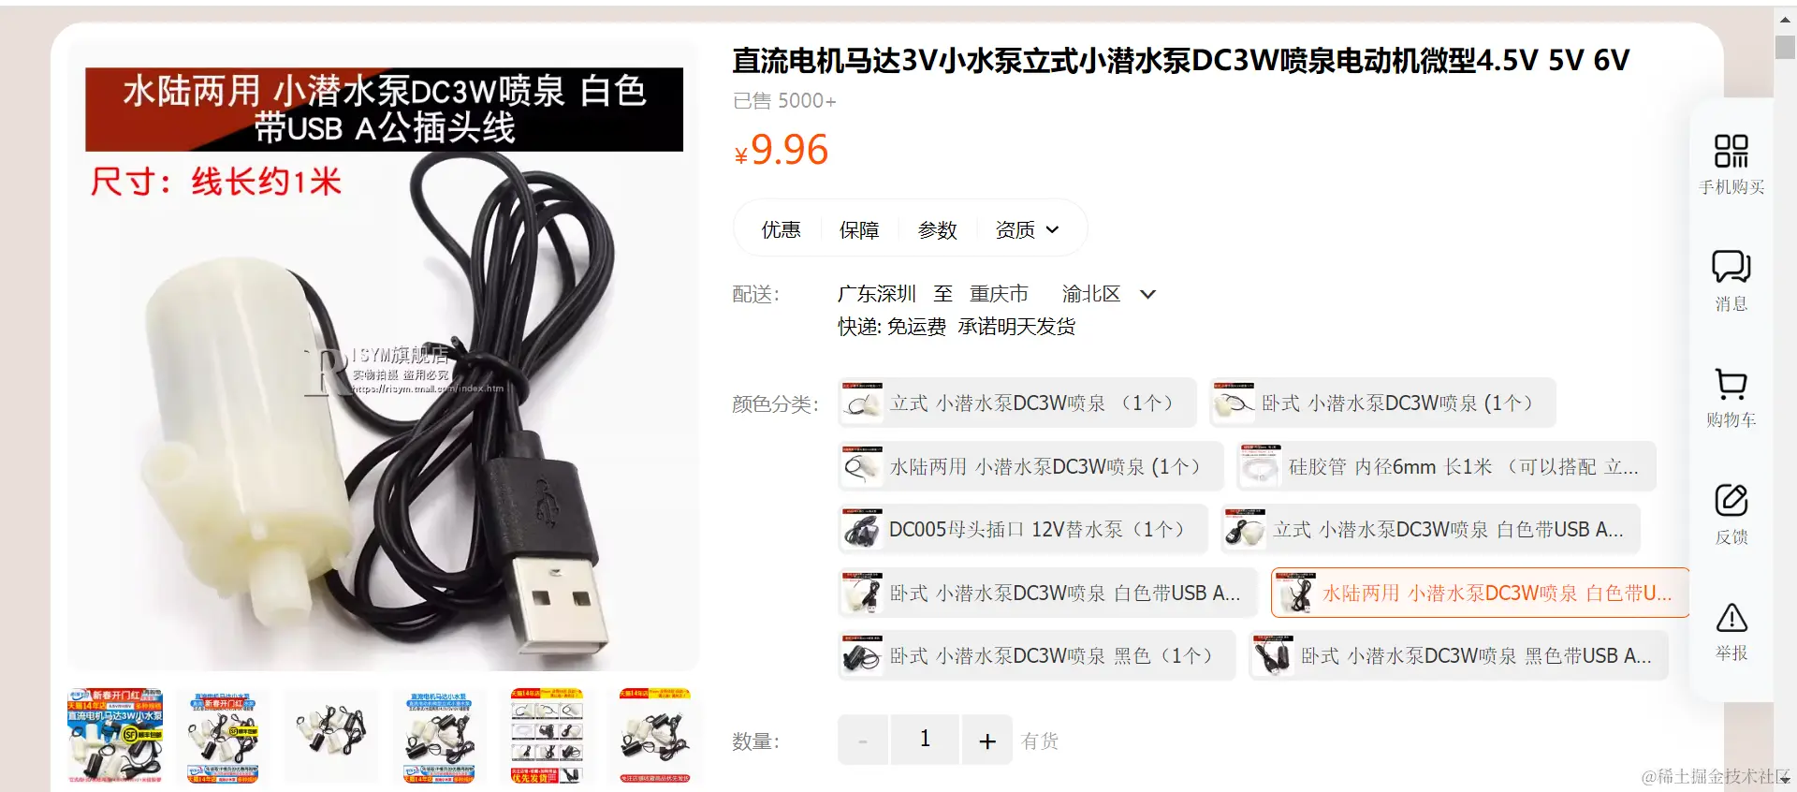1797x792 pixels.
Task: Open the 保障 guarantee link
Action: point(859,229)
